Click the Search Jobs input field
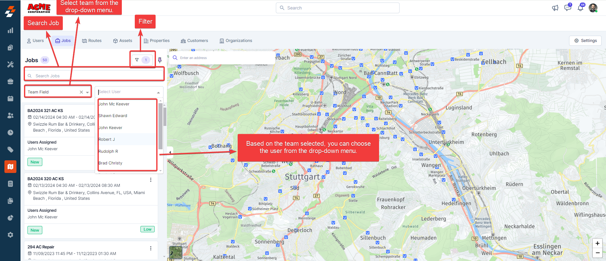This screenshot has height=261, width=606. pos(95,76)
